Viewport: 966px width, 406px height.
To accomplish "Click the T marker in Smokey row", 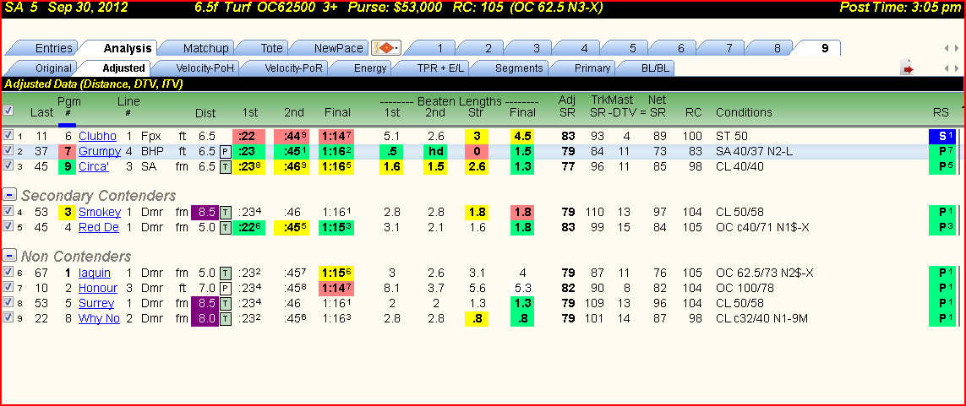I will (226, 212).
